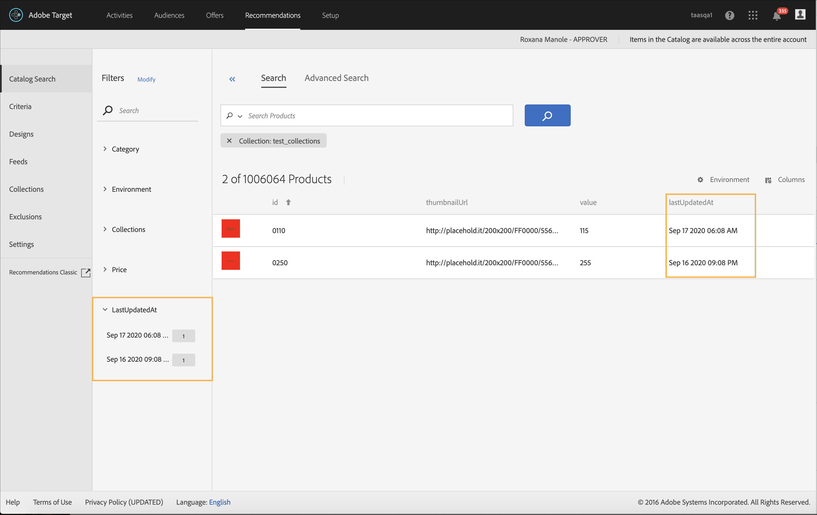The height and width of the screenshot is (515, 817).
Task: Expand the Price filter section
Action: 105,269
